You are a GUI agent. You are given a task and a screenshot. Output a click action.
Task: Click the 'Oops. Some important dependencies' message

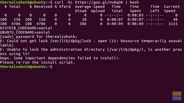(x=60, y=58)
